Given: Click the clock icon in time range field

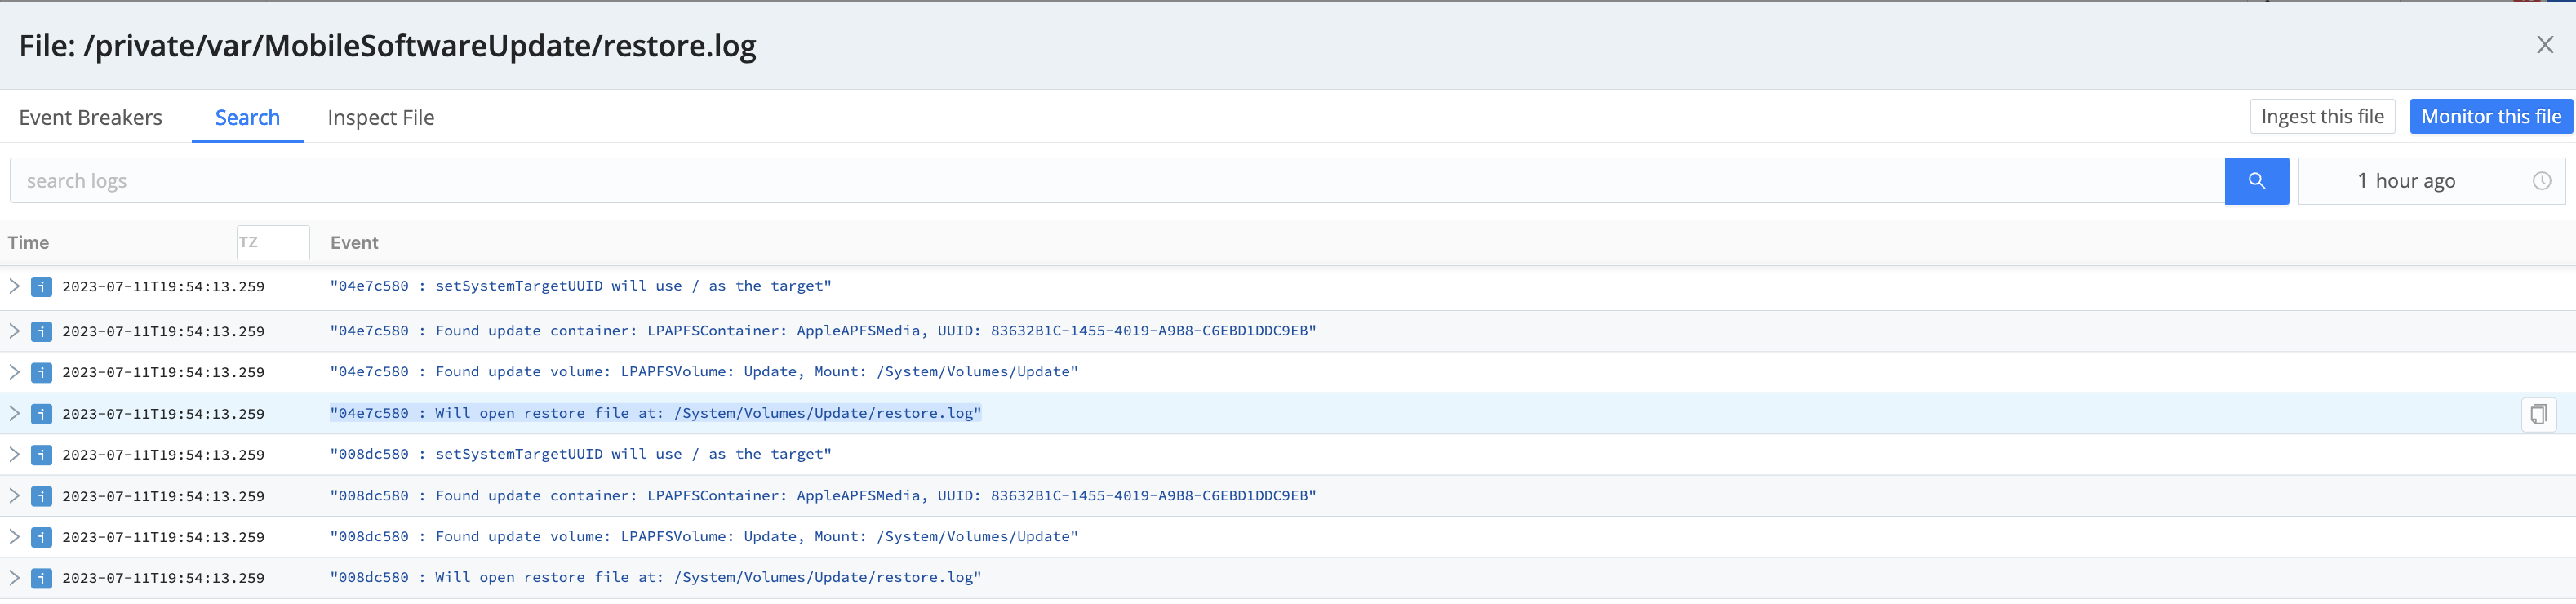Looking at the screenshot, I should pos(2541,181).
